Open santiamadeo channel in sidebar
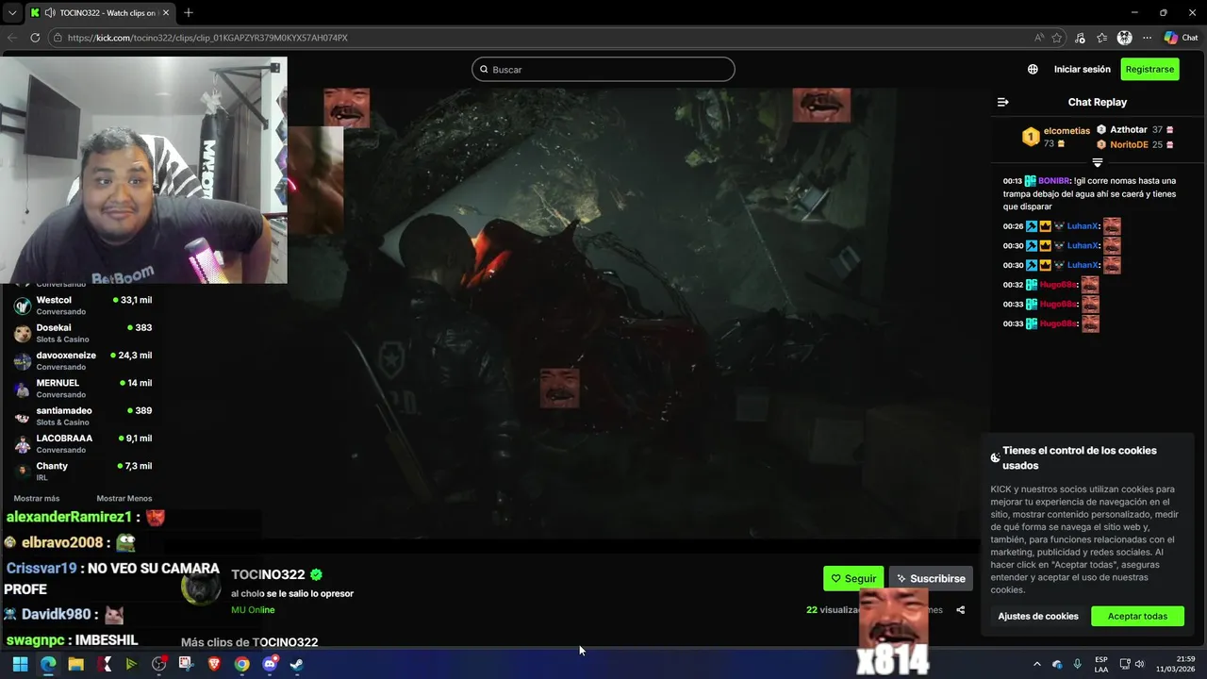This screenshot has width=1207, height=679. coord(82,416)
